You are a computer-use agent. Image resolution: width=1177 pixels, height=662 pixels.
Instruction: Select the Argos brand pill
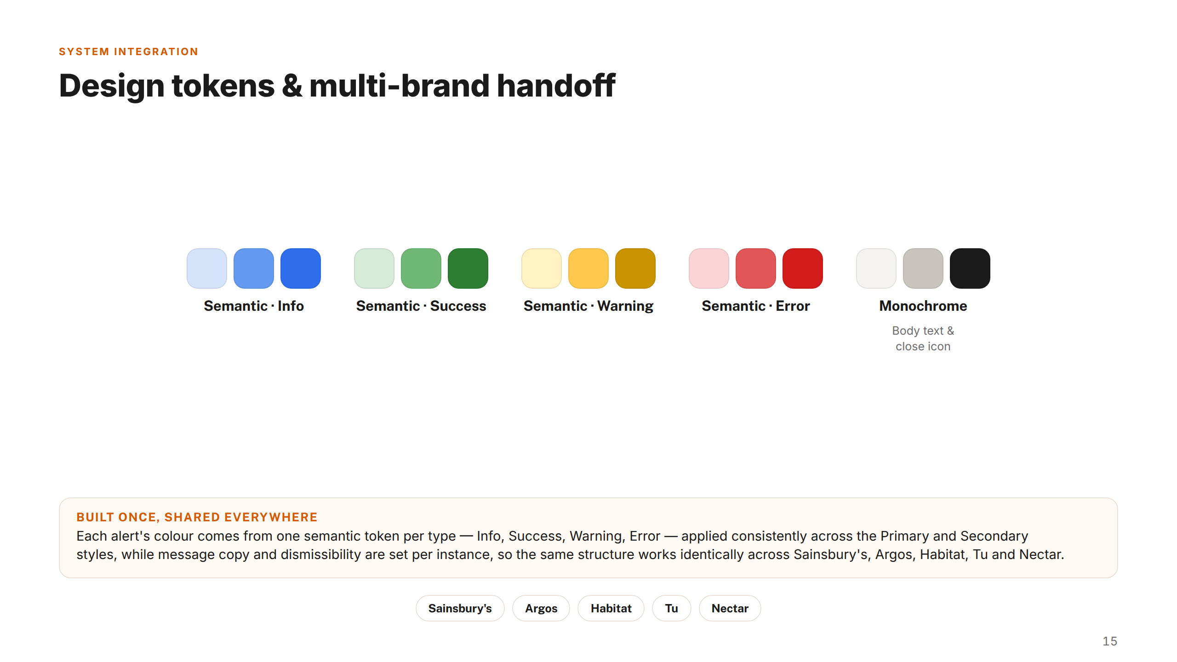541,608
